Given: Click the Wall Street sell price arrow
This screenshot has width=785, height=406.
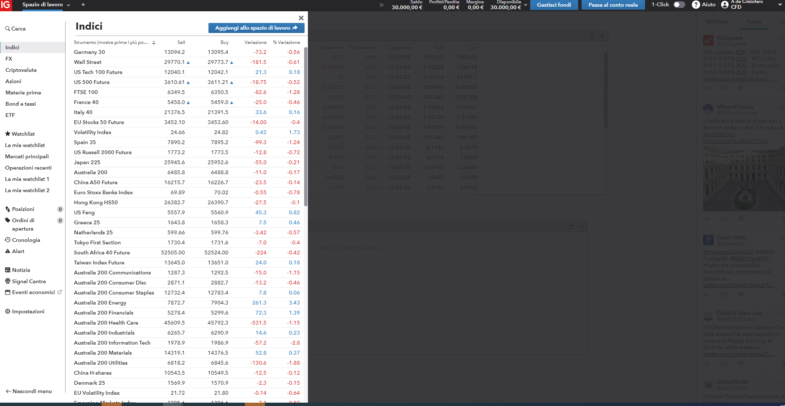Looking at the screenshot, I should (188, 62).
